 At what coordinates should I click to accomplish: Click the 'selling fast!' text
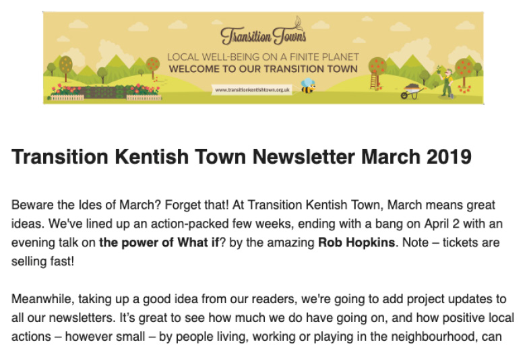(43, 261)
